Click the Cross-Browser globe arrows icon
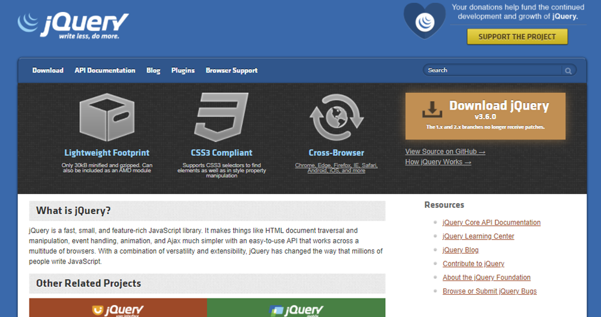This screenshot has height=317, width=601. 336,117
